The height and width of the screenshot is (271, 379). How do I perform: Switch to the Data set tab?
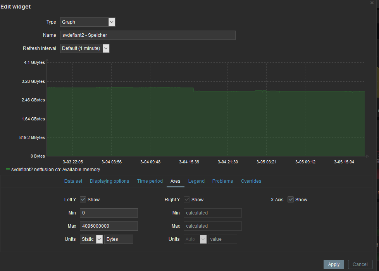(73, 181)
